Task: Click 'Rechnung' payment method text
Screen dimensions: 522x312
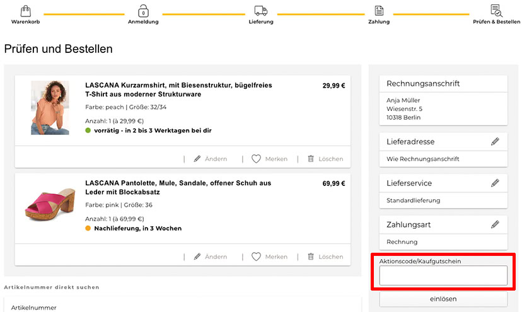Action: click(402, 242)
